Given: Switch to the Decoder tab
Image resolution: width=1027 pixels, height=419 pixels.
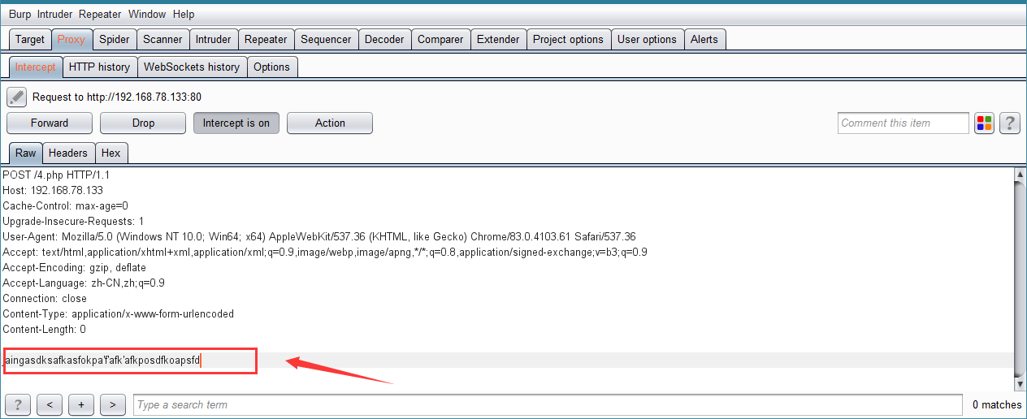Looking at the screenshot, I should pos(384,39).
